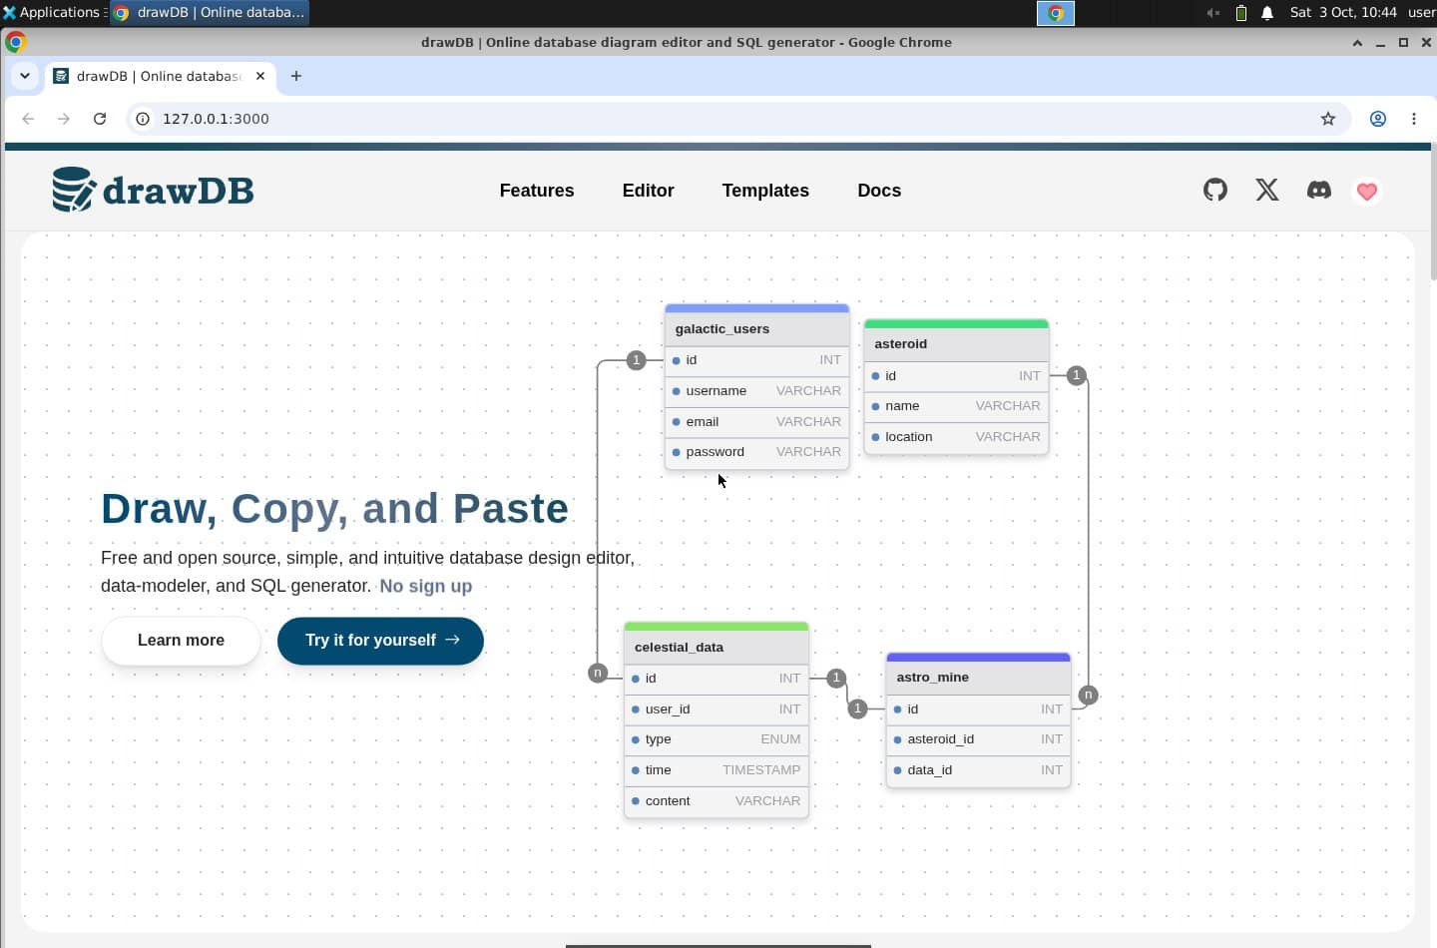1437x948 pixels.
Task: Close the drawDB browser tab
Action: pyautogui.click(x=260, y=76)
